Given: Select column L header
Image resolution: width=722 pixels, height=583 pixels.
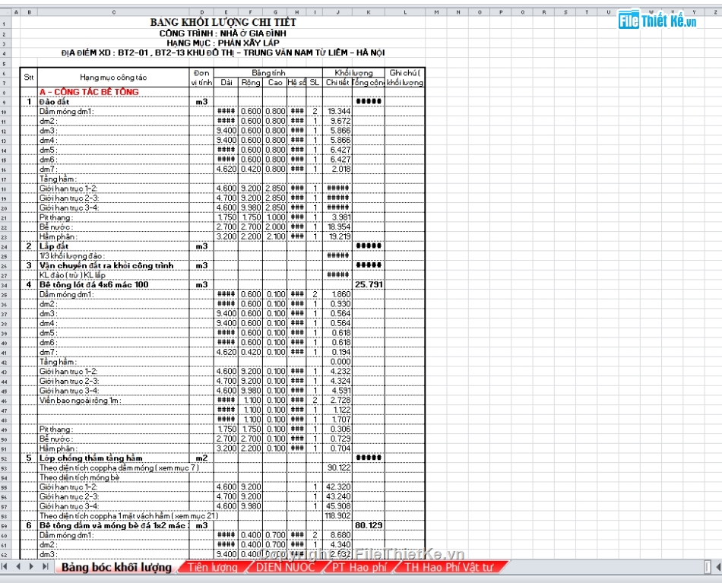Looking at the screenshot, I should coord(405,12).
